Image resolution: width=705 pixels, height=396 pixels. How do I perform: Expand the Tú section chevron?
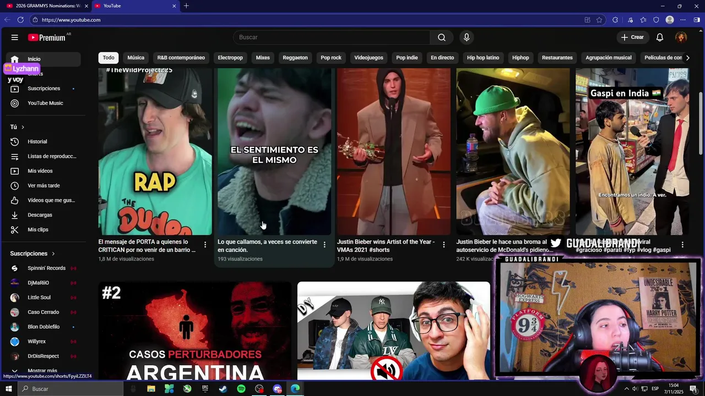[23, 127]
